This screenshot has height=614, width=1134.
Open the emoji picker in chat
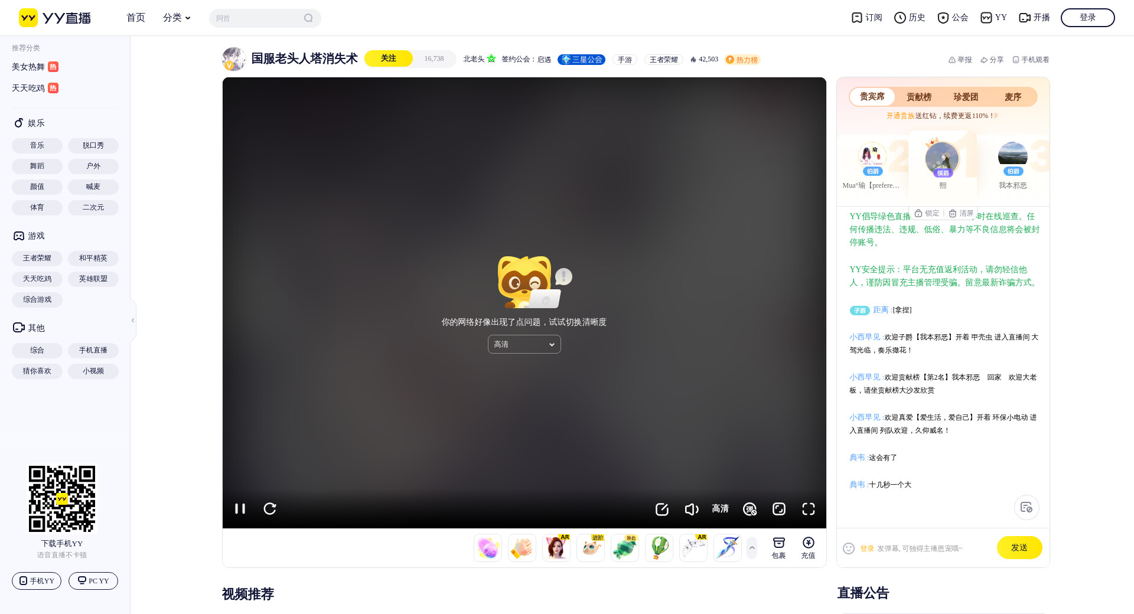coord(849,548)
